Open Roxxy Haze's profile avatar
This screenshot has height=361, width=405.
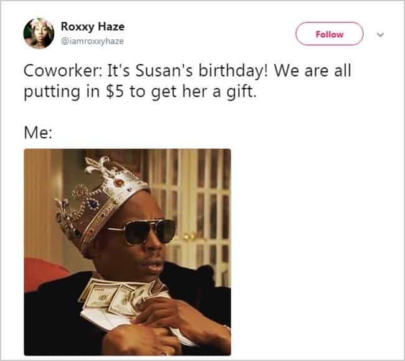[39, 33]
